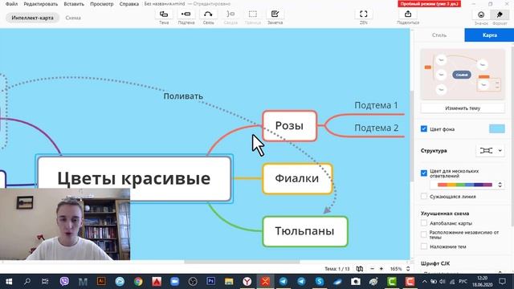The image size is (514, 289).
Task: Select the Цветы красивые central topic
Action: pos(134,178)
